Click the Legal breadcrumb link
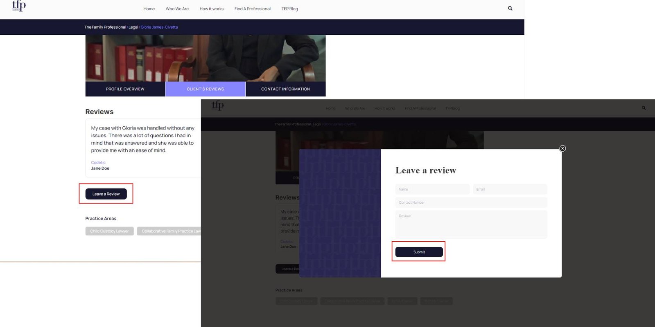This screenshot has height=327, width=655. pos(133,27)
